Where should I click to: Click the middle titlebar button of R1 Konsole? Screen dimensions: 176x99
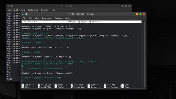[x=126, y=6]
